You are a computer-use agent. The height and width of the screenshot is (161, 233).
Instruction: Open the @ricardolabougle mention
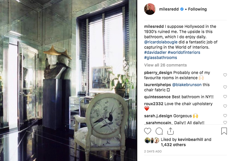click(x=161, y=42)
